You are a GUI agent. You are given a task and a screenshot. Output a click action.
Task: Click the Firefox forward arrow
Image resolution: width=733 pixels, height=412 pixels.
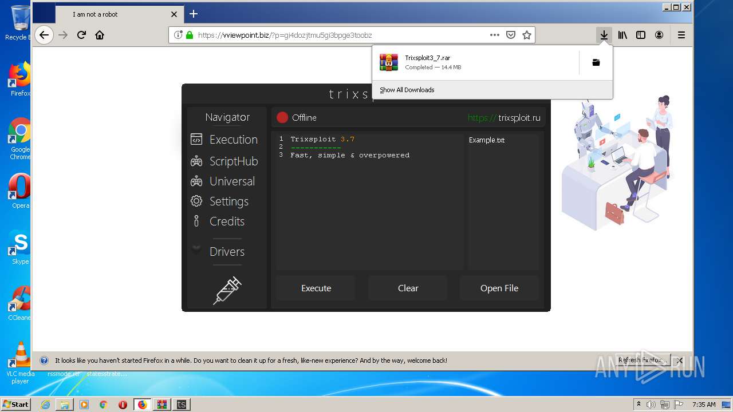[63, 35]
